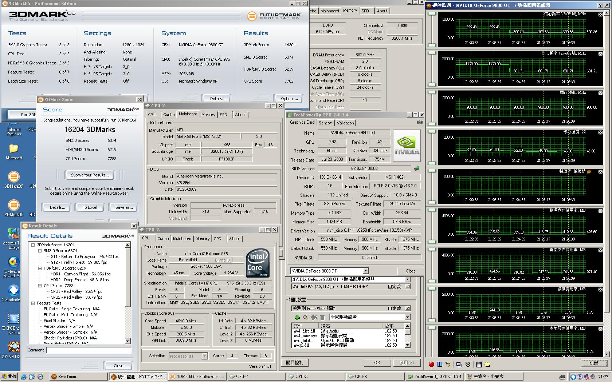Save monitoring log with floppy icon
Image resolution: width=612 pixels, height=382 pixels.
[x=479, y=364]
